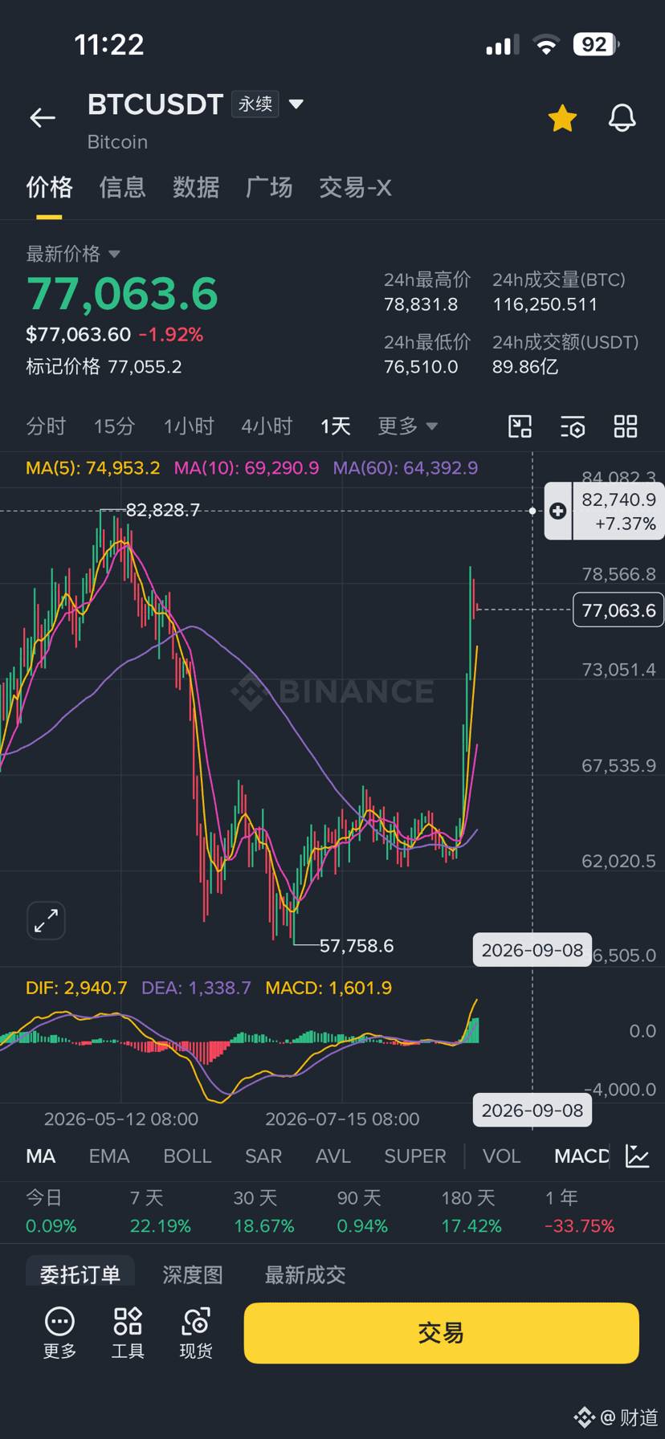Tap the cellular signal status icon
This screenshot has width=665, height=1439.
point(502,45)
